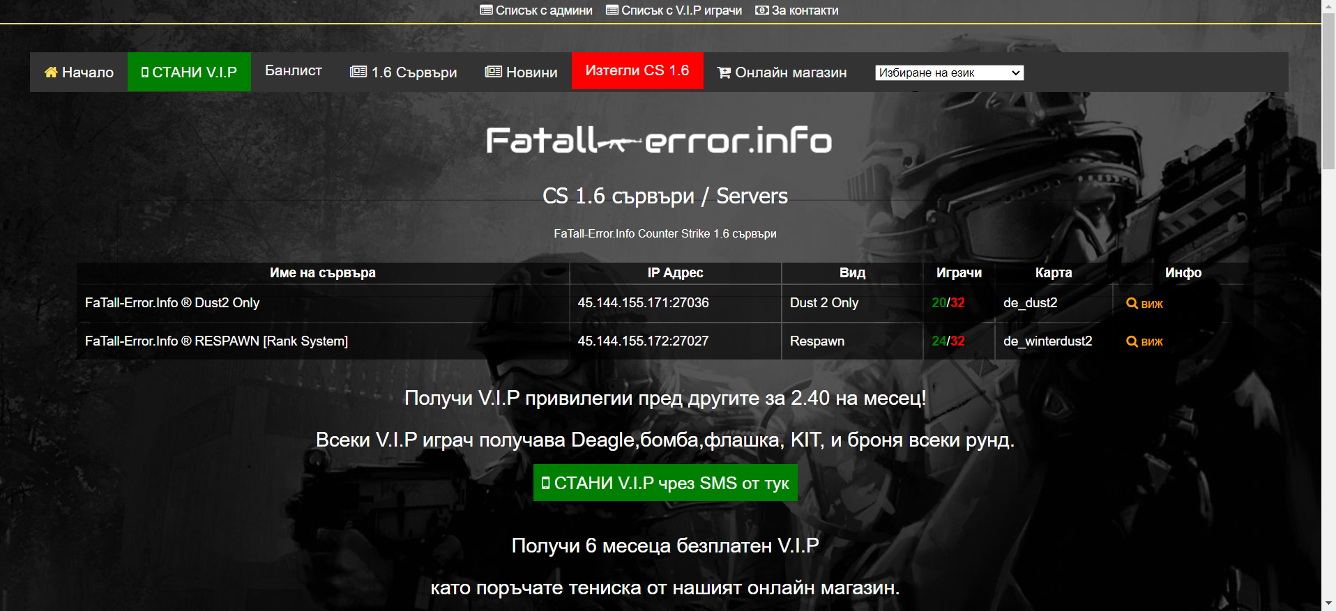Click the home icon beside Начало
Viewport: 1336px width, 611px height.
tap(51, 72)
